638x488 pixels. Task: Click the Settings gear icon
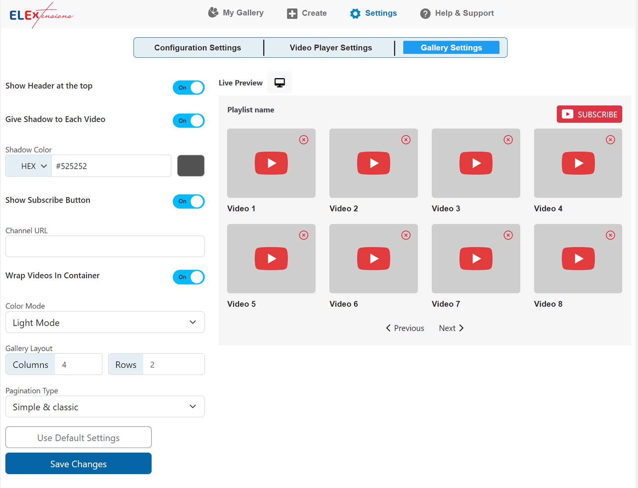355,13
